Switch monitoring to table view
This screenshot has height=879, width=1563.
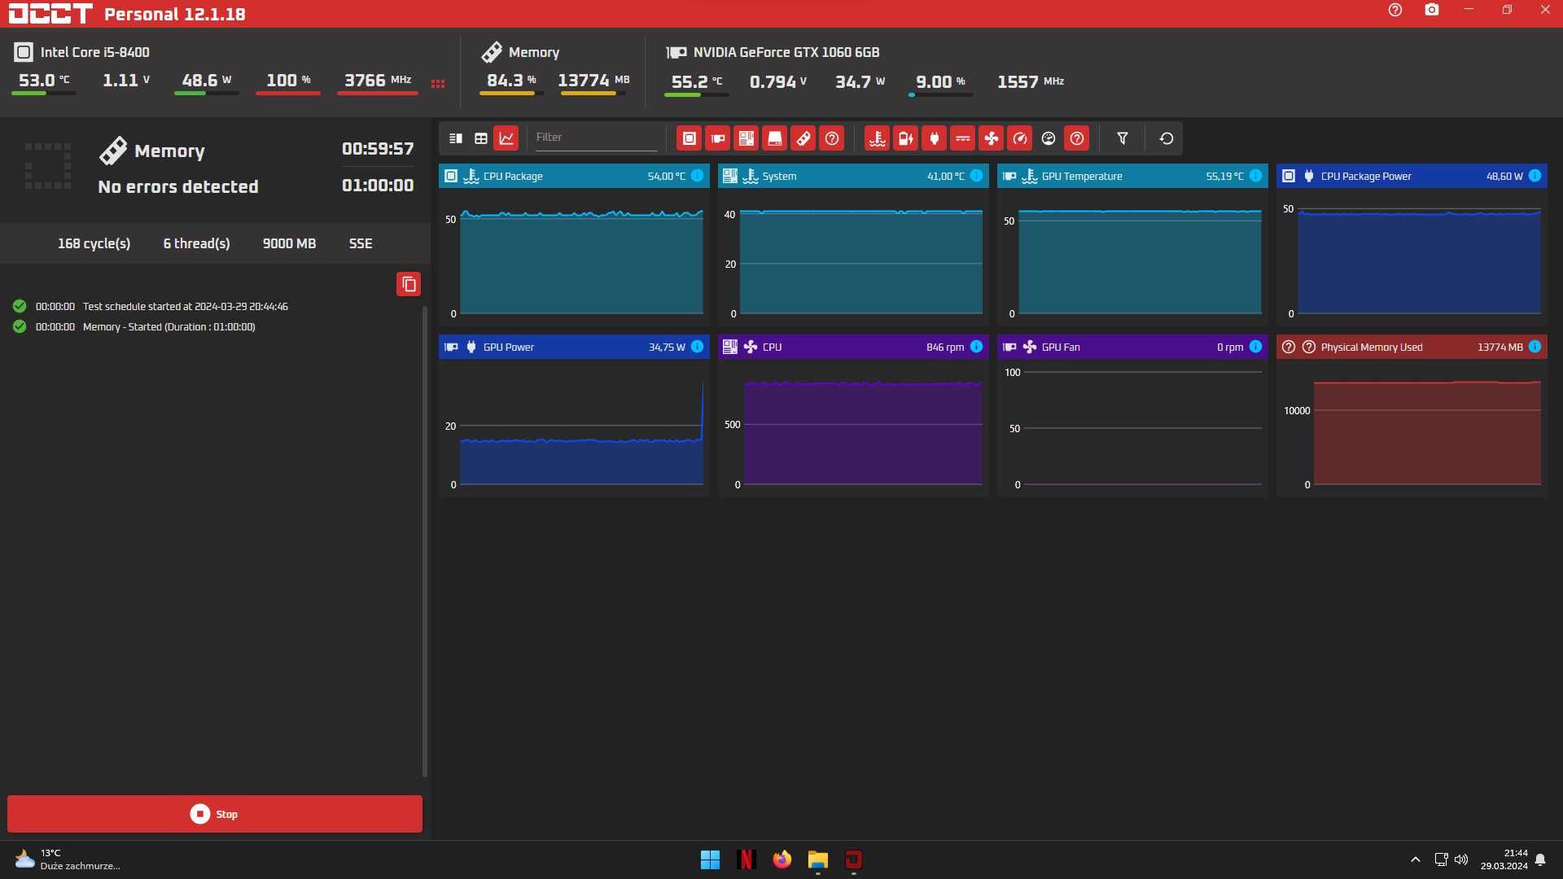pos(481,138)
